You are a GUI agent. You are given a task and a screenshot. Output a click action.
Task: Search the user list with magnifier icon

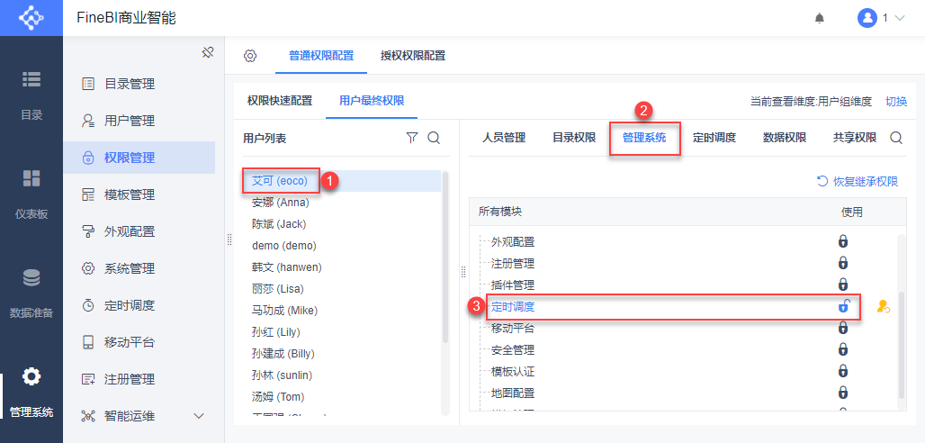[x=434, y=138]
